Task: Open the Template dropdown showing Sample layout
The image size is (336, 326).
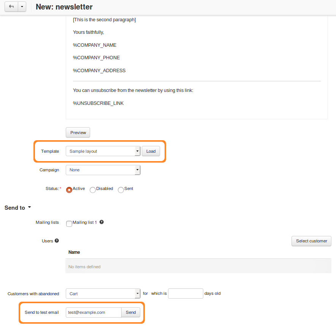Action: 103,151
